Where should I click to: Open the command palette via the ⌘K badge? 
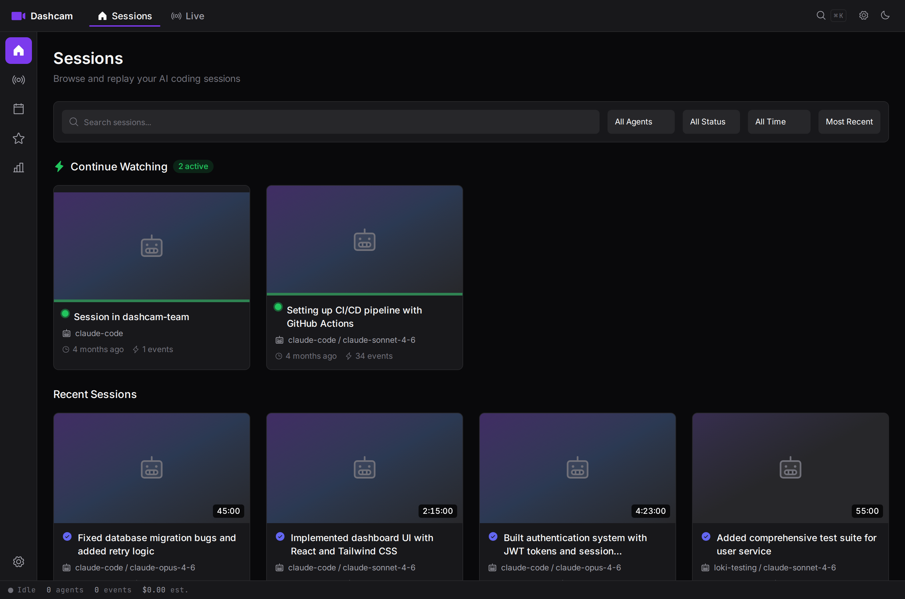(838, 16)
